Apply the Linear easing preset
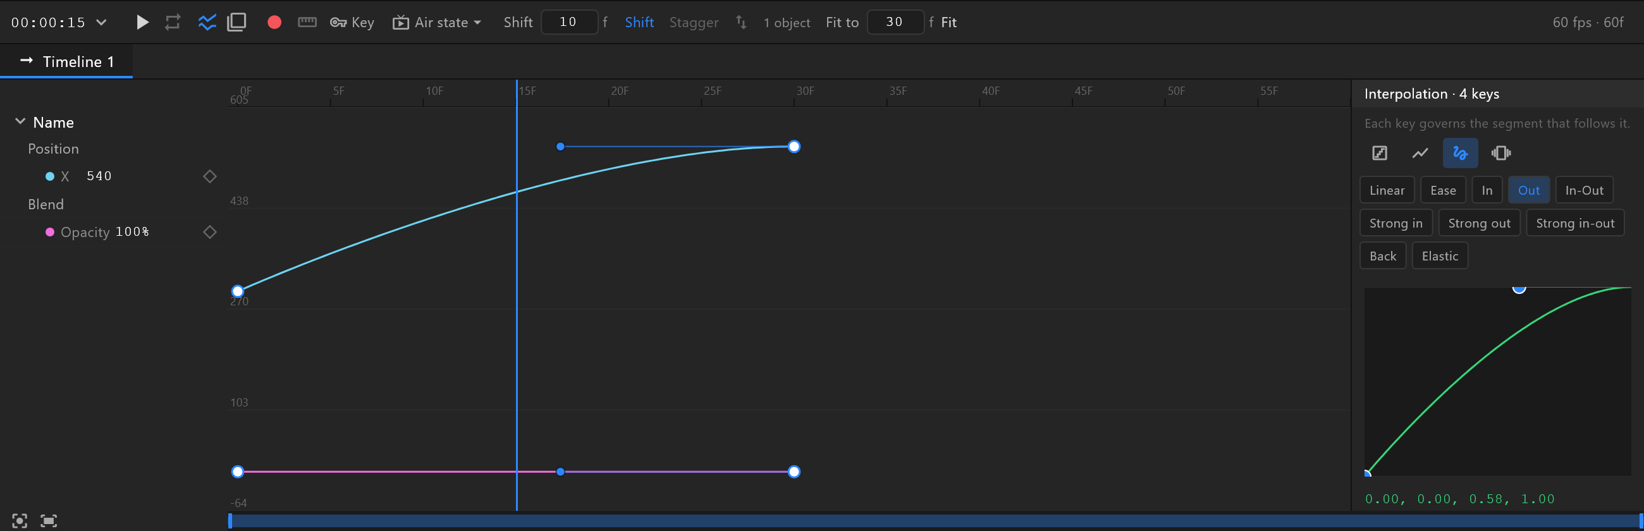 pyautogui.click(x=1387, y=190)
